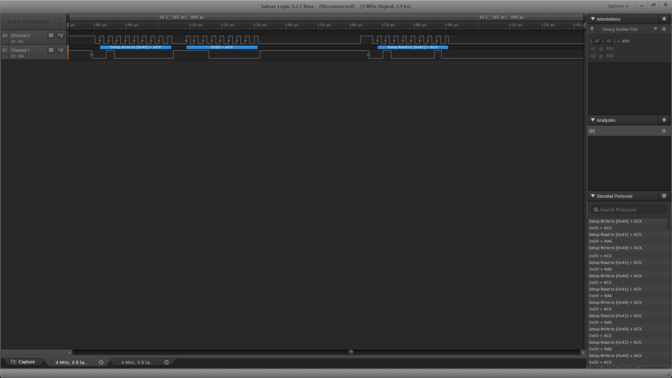
Task: Open I2C analyzer settings gear
Action: pos(664,131)
